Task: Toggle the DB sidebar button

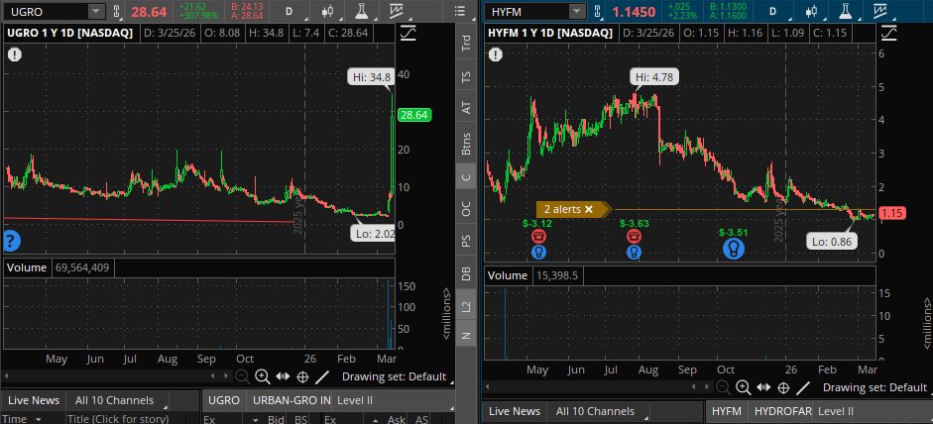Action: tap(466, 273)
